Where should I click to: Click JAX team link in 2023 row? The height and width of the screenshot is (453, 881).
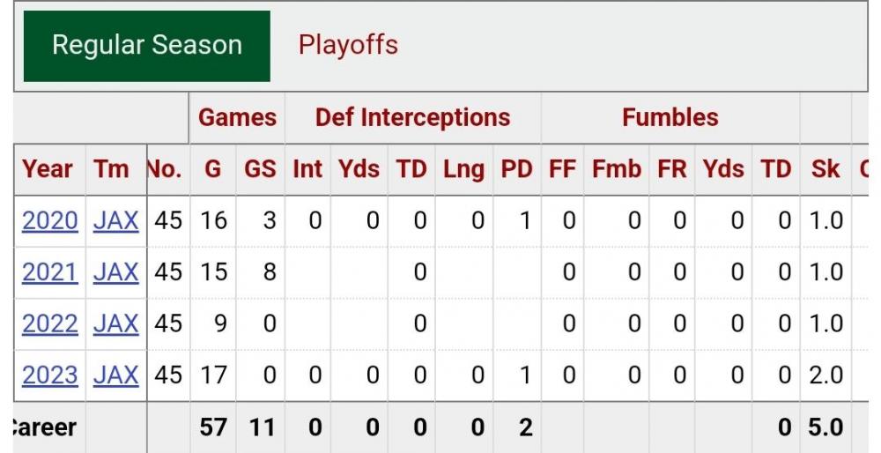point(115,375)
